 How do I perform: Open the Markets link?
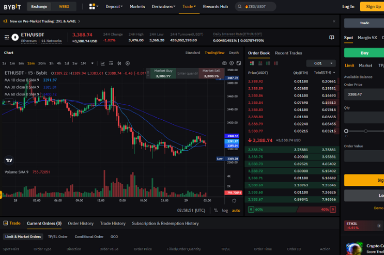(137, 7)
